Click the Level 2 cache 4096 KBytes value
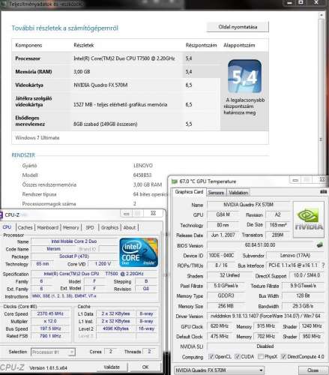This screenshot has height=375, width=329. coord(115,328)
